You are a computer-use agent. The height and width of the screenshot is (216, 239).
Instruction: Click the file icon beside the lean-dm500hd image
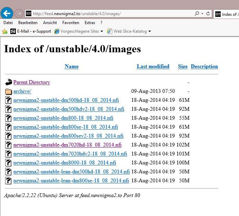point(8,172)
